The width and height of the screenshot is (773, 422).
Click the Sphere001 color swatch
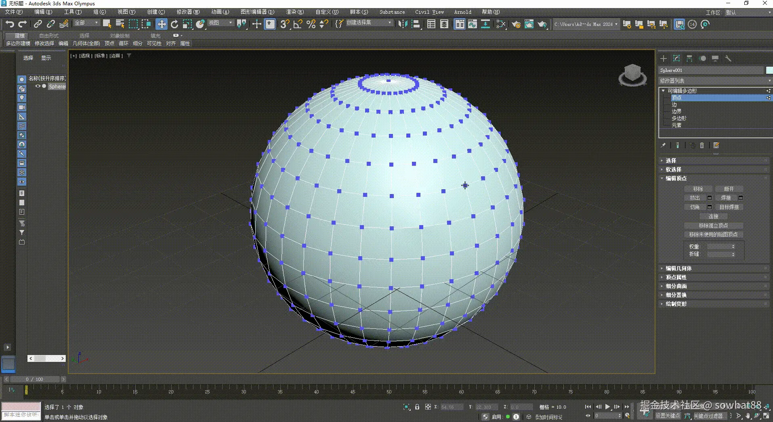(769, 70)
